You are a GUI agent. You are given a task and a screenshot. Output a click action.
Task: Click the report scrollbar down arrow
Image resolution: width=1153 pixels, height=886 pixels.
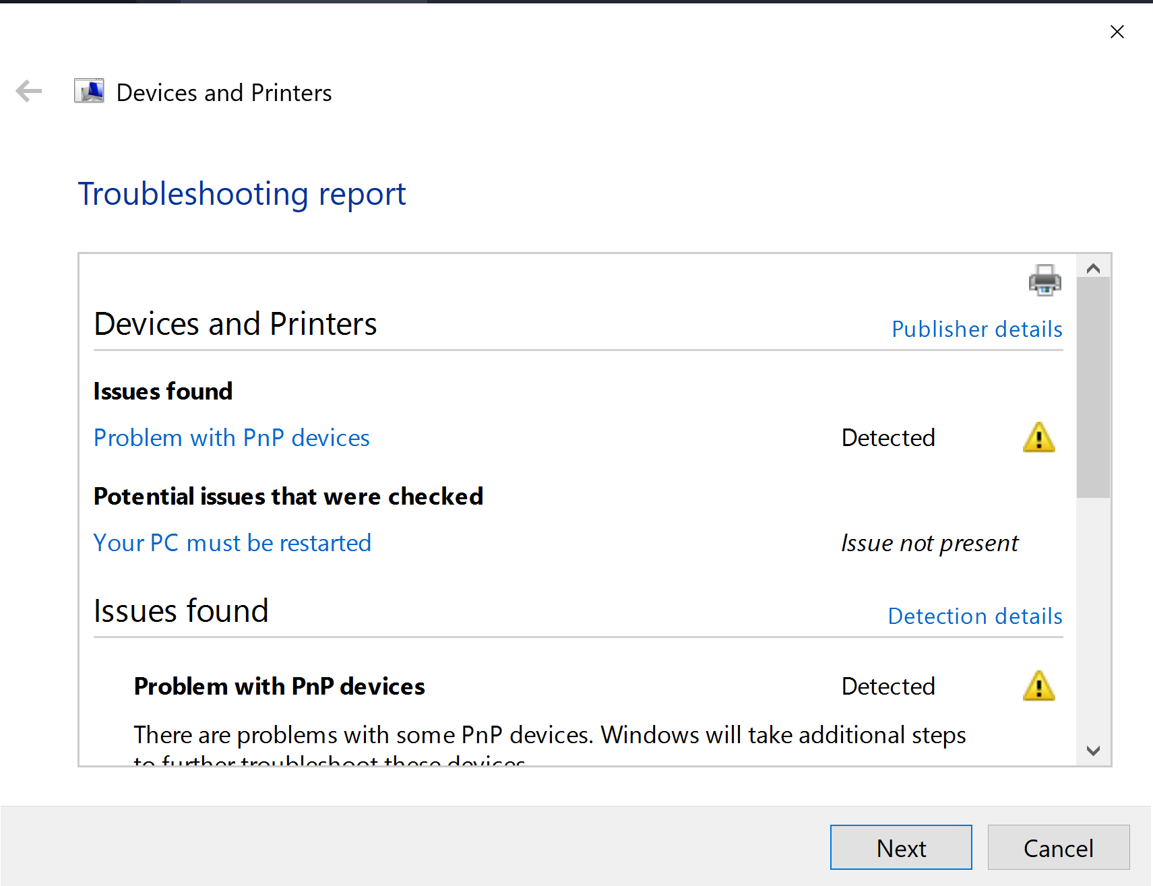click(1093, 751)
